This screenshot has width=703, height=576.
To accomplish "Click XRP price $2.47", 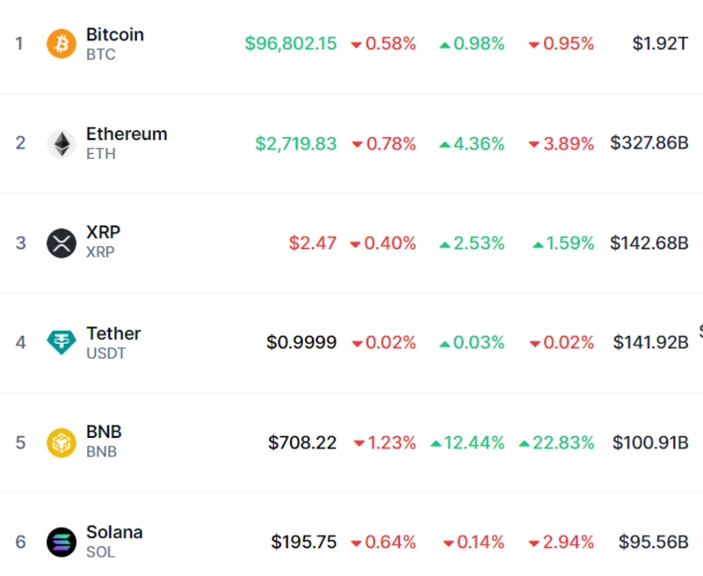I will [312, 243].
